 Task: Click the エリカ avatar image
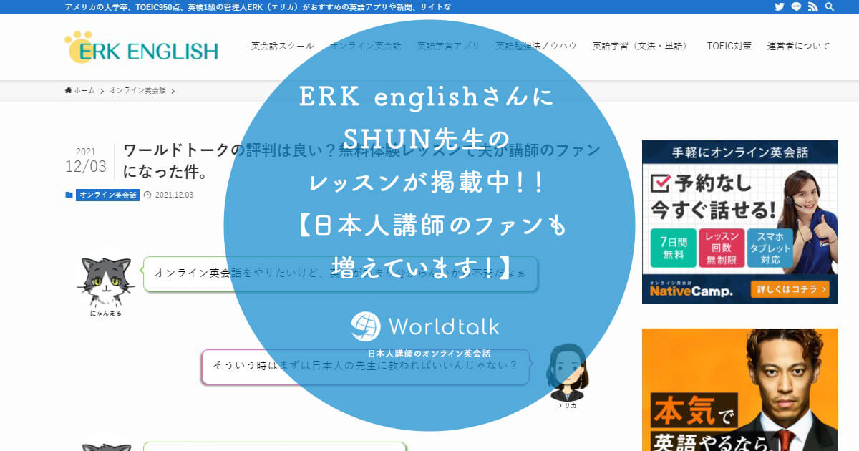click(567, 372)
